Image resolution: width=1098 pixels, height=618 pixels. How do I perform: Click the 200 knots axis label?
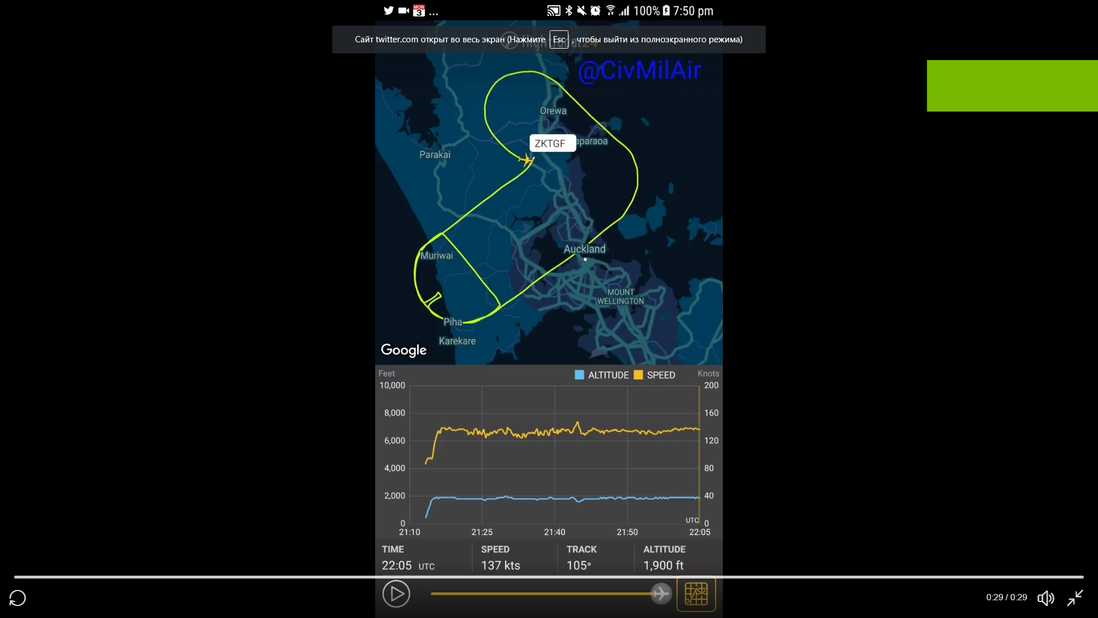point(711,386)
